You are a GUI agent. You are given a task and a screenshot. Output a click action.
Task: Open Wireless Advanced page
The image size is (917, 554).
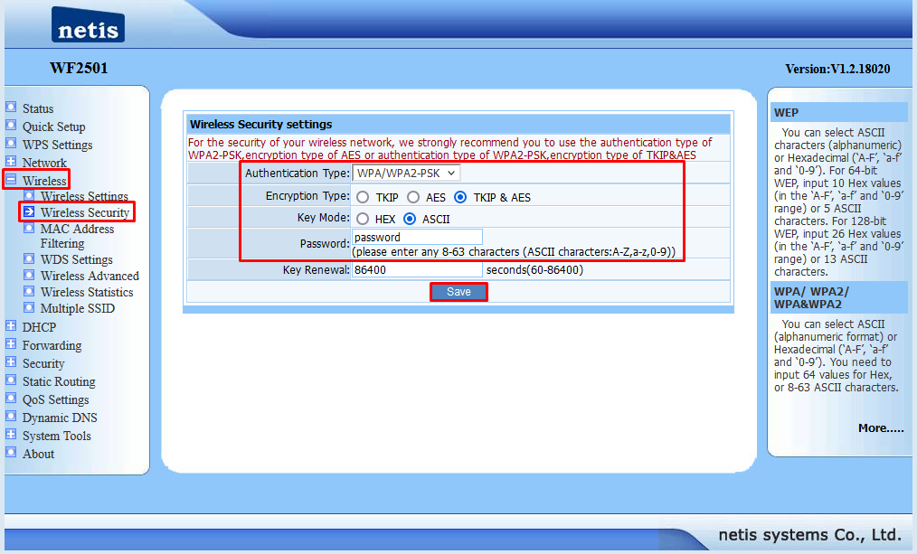pos(90,276)
